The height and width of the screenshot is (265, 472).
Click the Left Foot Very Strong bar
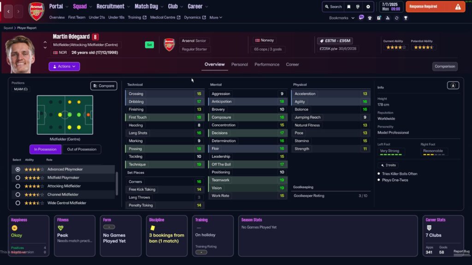[x=391, y=155]
